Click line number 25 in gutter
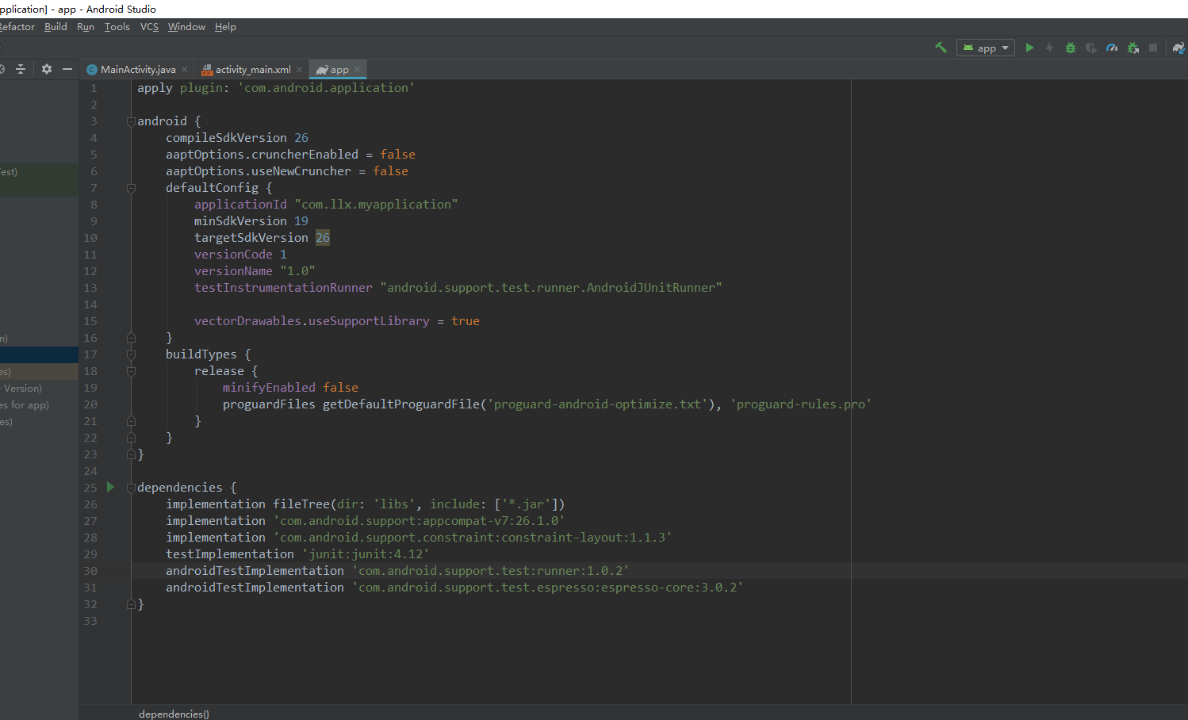Screen dimensions: 1188x720 [x=90, y=488]
